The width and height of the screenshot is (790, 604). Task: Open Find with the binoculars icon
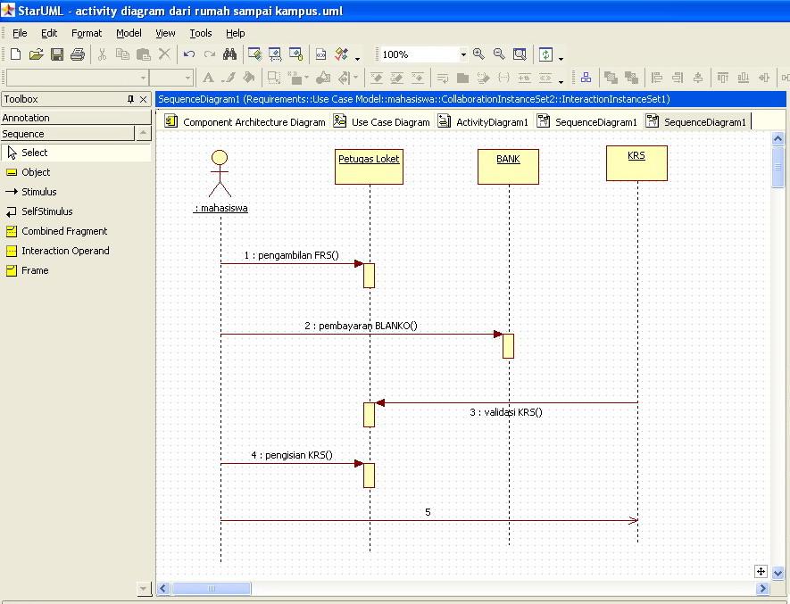[229, 54]
